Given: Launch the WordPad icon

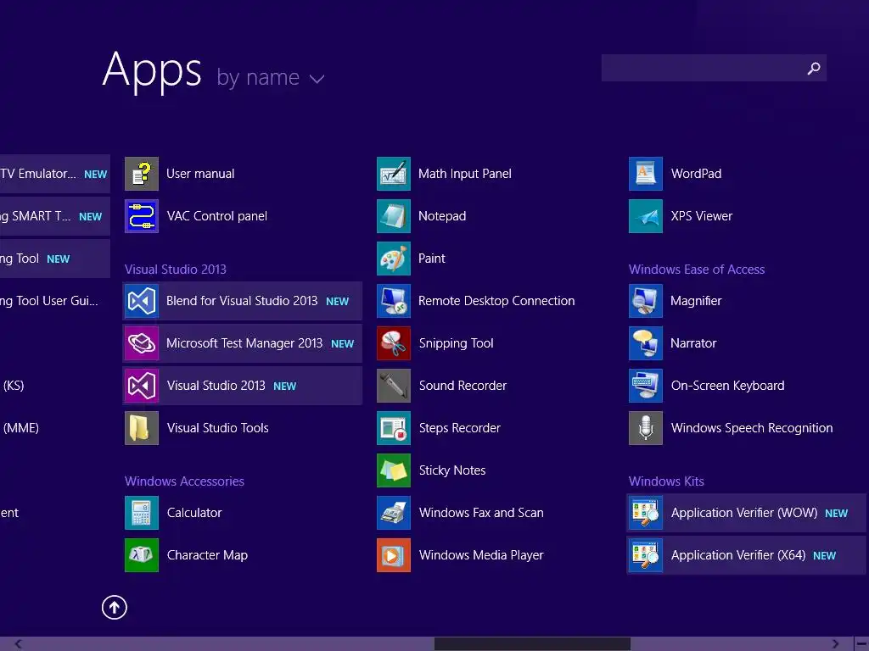Looking at the screenshot, I should point(646,174).
